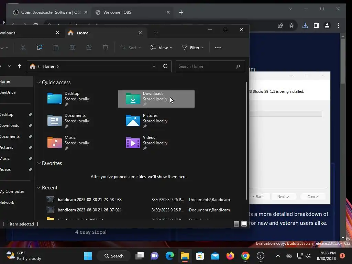
Task: Select OneDrive in navigation pane
Action: (16, 92)
